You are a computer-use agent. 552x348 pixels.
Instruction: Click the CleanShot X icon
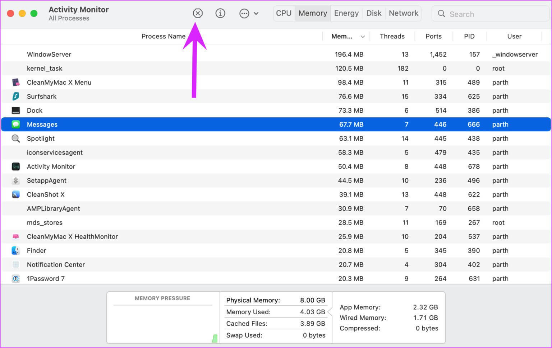pyautogui.click(x=16, y=194)
